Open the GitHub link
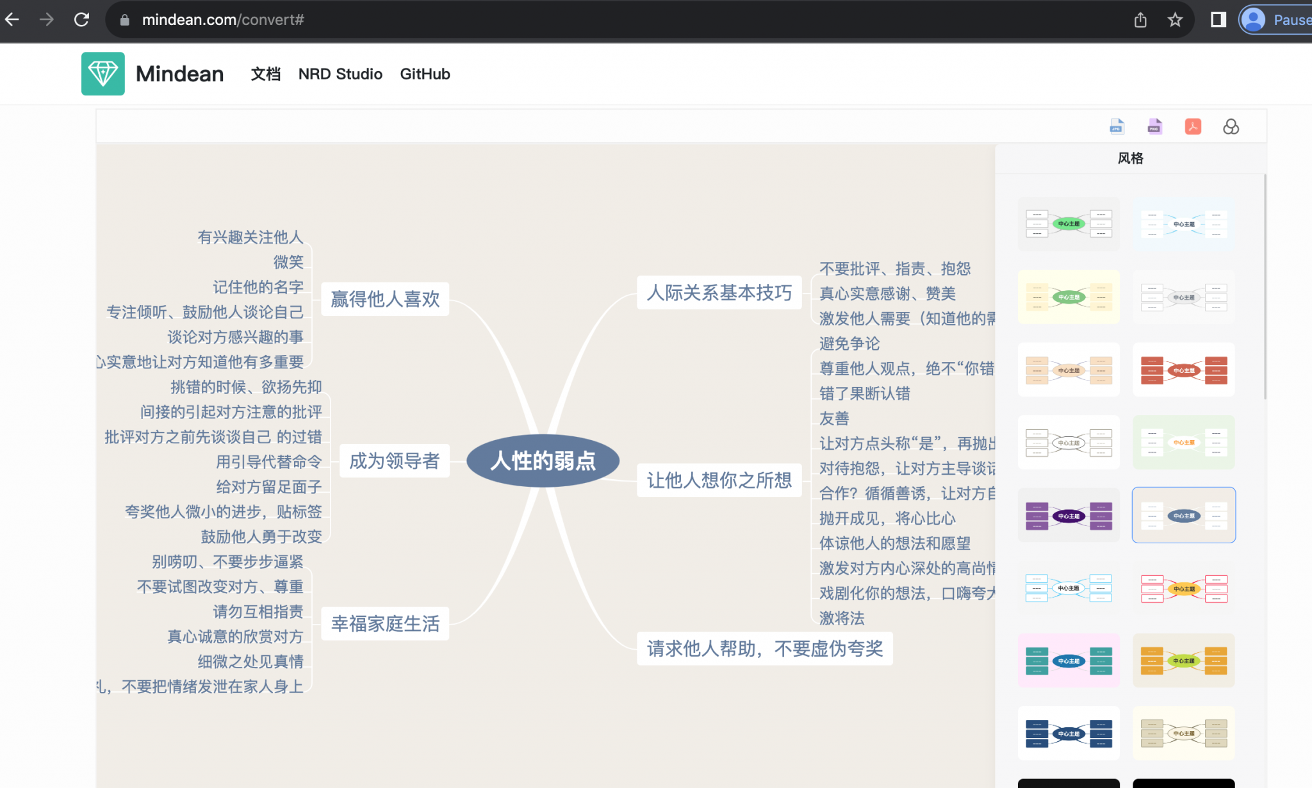Image resolution: width=1312 pixels, height=788 pixels. pos(425,74)
